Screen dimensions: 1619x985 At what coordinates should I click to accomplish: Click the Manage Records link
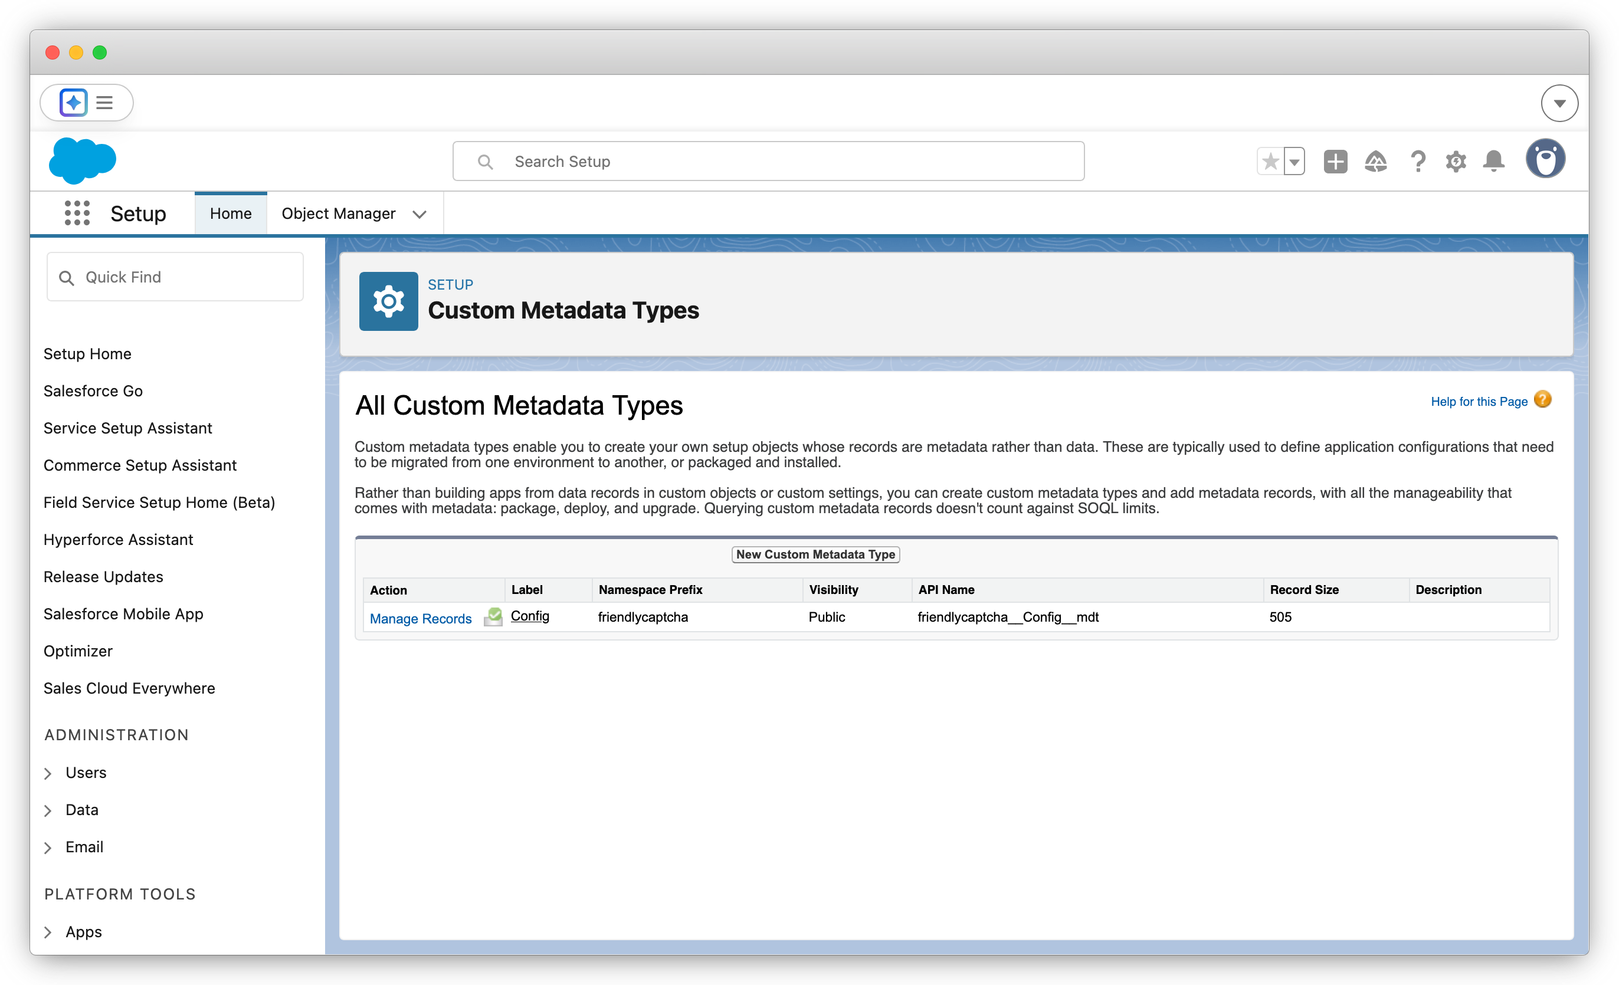tap(421, 619)
